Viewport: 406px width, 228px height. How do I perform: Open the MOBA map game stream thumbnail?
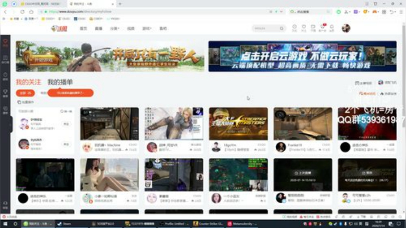pyautogui.click(x=239, y=175)
